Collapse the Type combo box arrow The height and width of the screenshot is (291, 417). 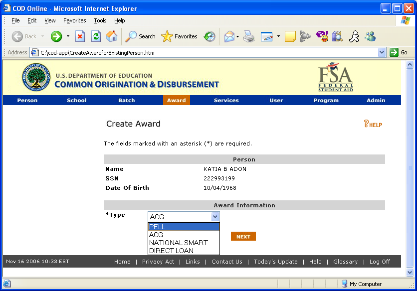click(215, 217)
